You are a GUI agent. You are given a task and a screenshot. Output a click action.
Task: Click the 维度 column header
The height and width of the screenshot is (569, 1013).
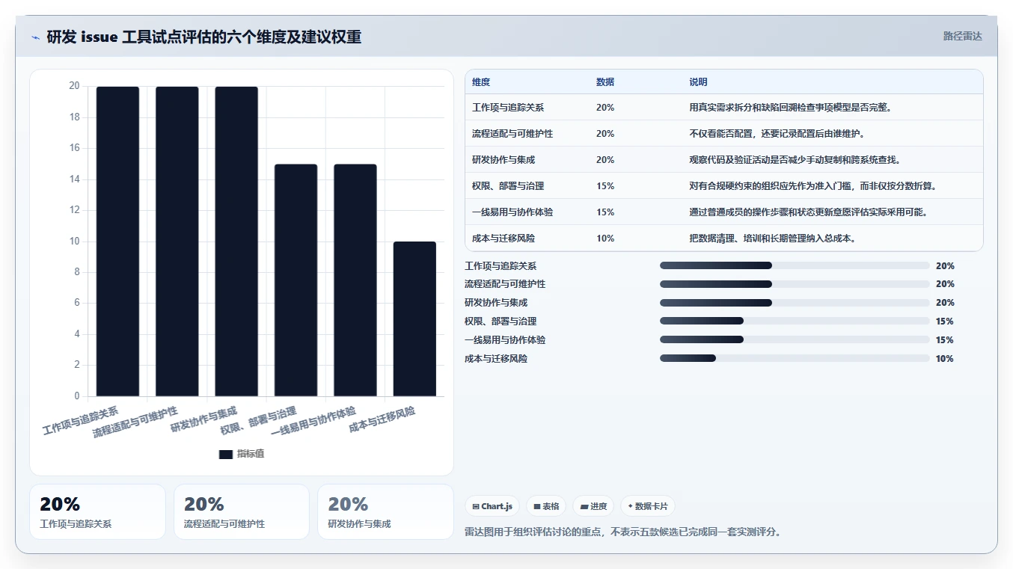(481, 82)
